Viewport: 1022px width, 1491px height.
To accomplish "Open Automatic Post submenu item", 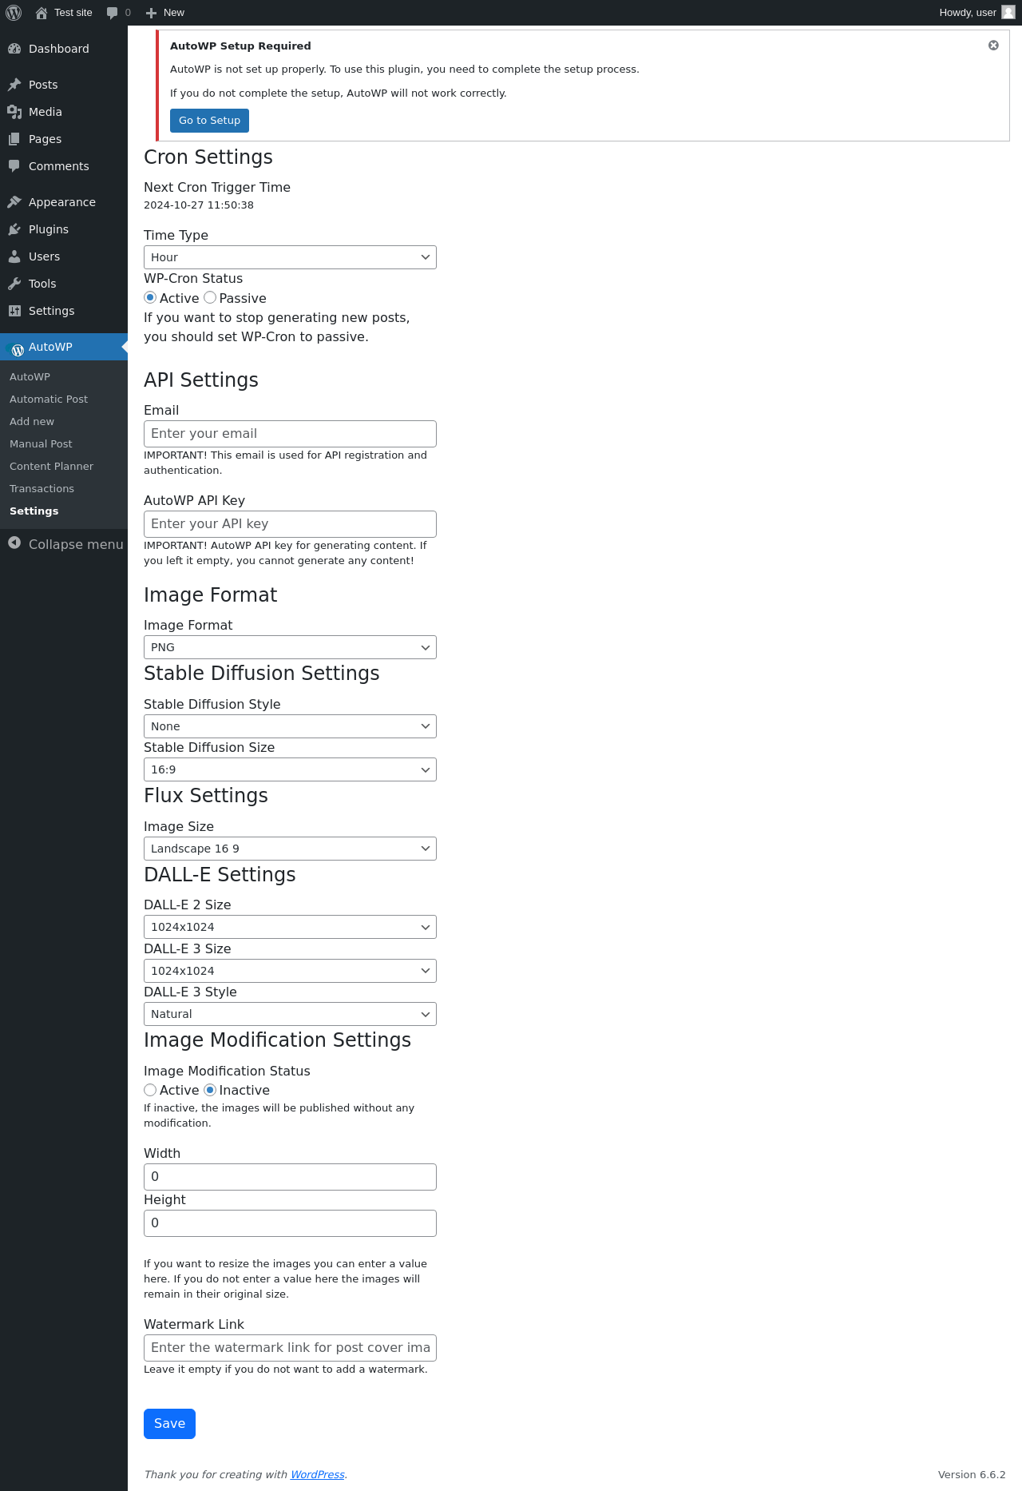I will click(49, 400).
